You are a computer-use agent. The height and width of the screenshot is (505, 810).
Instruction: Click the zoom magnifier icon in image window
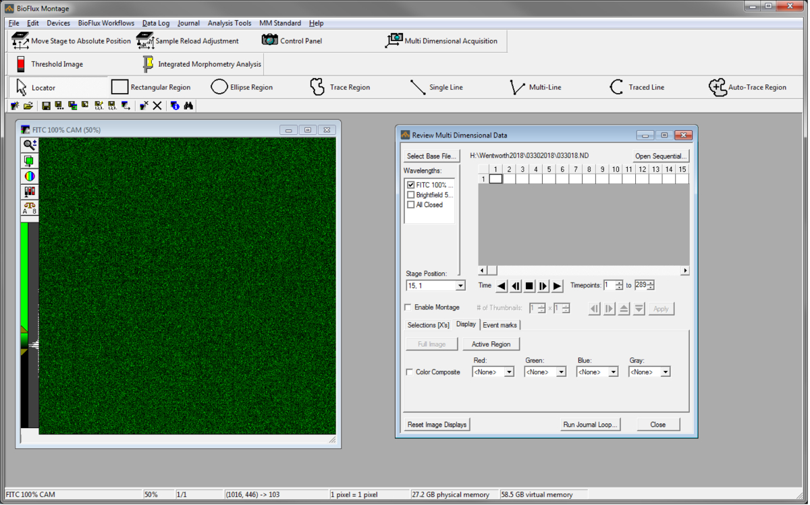(x=30, y=145)
